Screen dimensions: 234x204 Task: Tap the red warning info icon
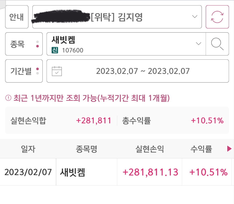click(8, 98)
